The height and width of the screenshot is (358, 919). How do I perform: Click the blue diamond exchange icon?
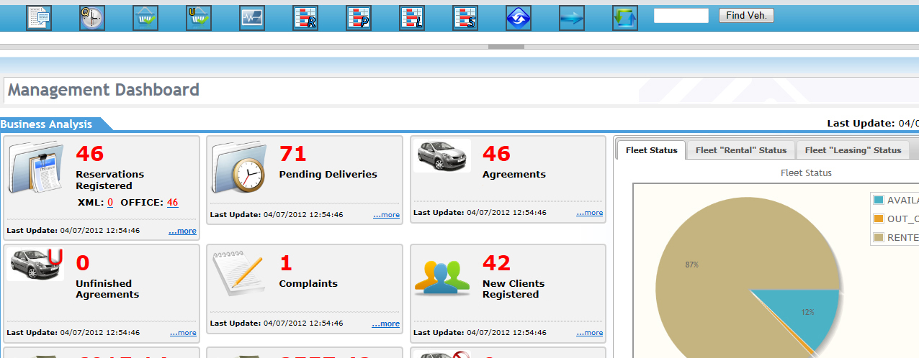(x=519, y=18)
